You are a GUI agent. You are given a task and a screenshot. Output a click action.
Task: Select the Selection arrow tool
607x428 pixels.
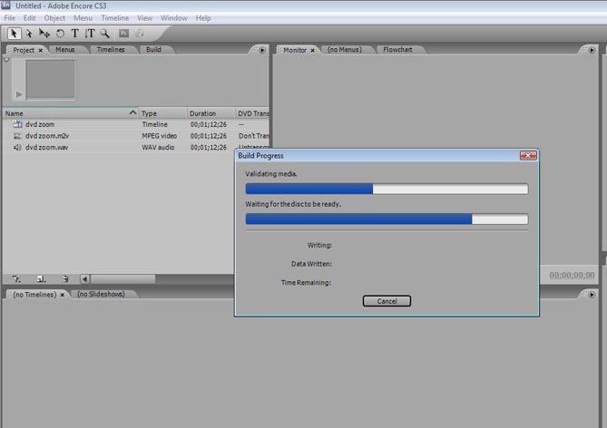point(15,34)
